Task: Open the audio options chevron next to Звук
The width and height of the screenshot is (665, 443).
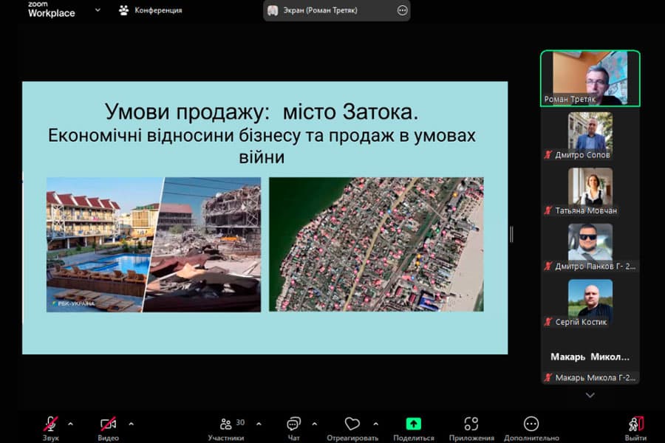Action: tap(71, 423)
